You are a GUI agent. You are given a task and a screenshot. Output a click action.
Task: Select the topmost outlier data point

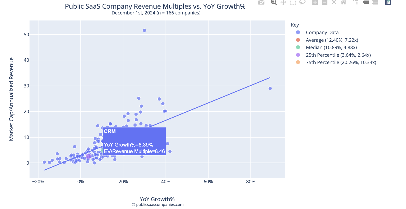click(144, 30)
